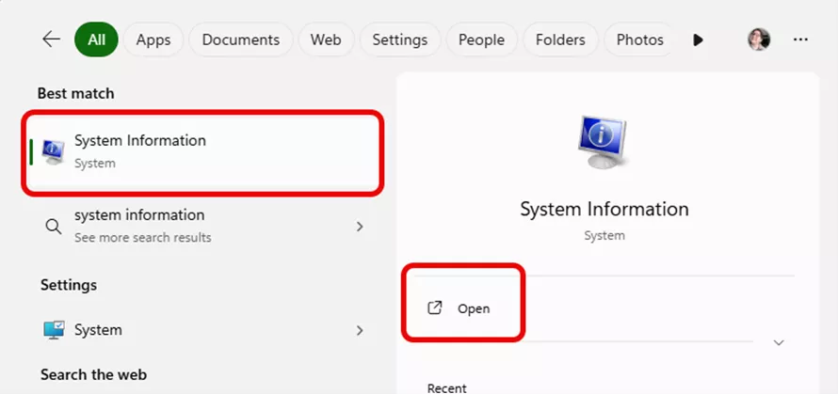Image resolution: width=838 pixels, height=394 pixels.
Task: Switch to the People filter
Action: 481,39
